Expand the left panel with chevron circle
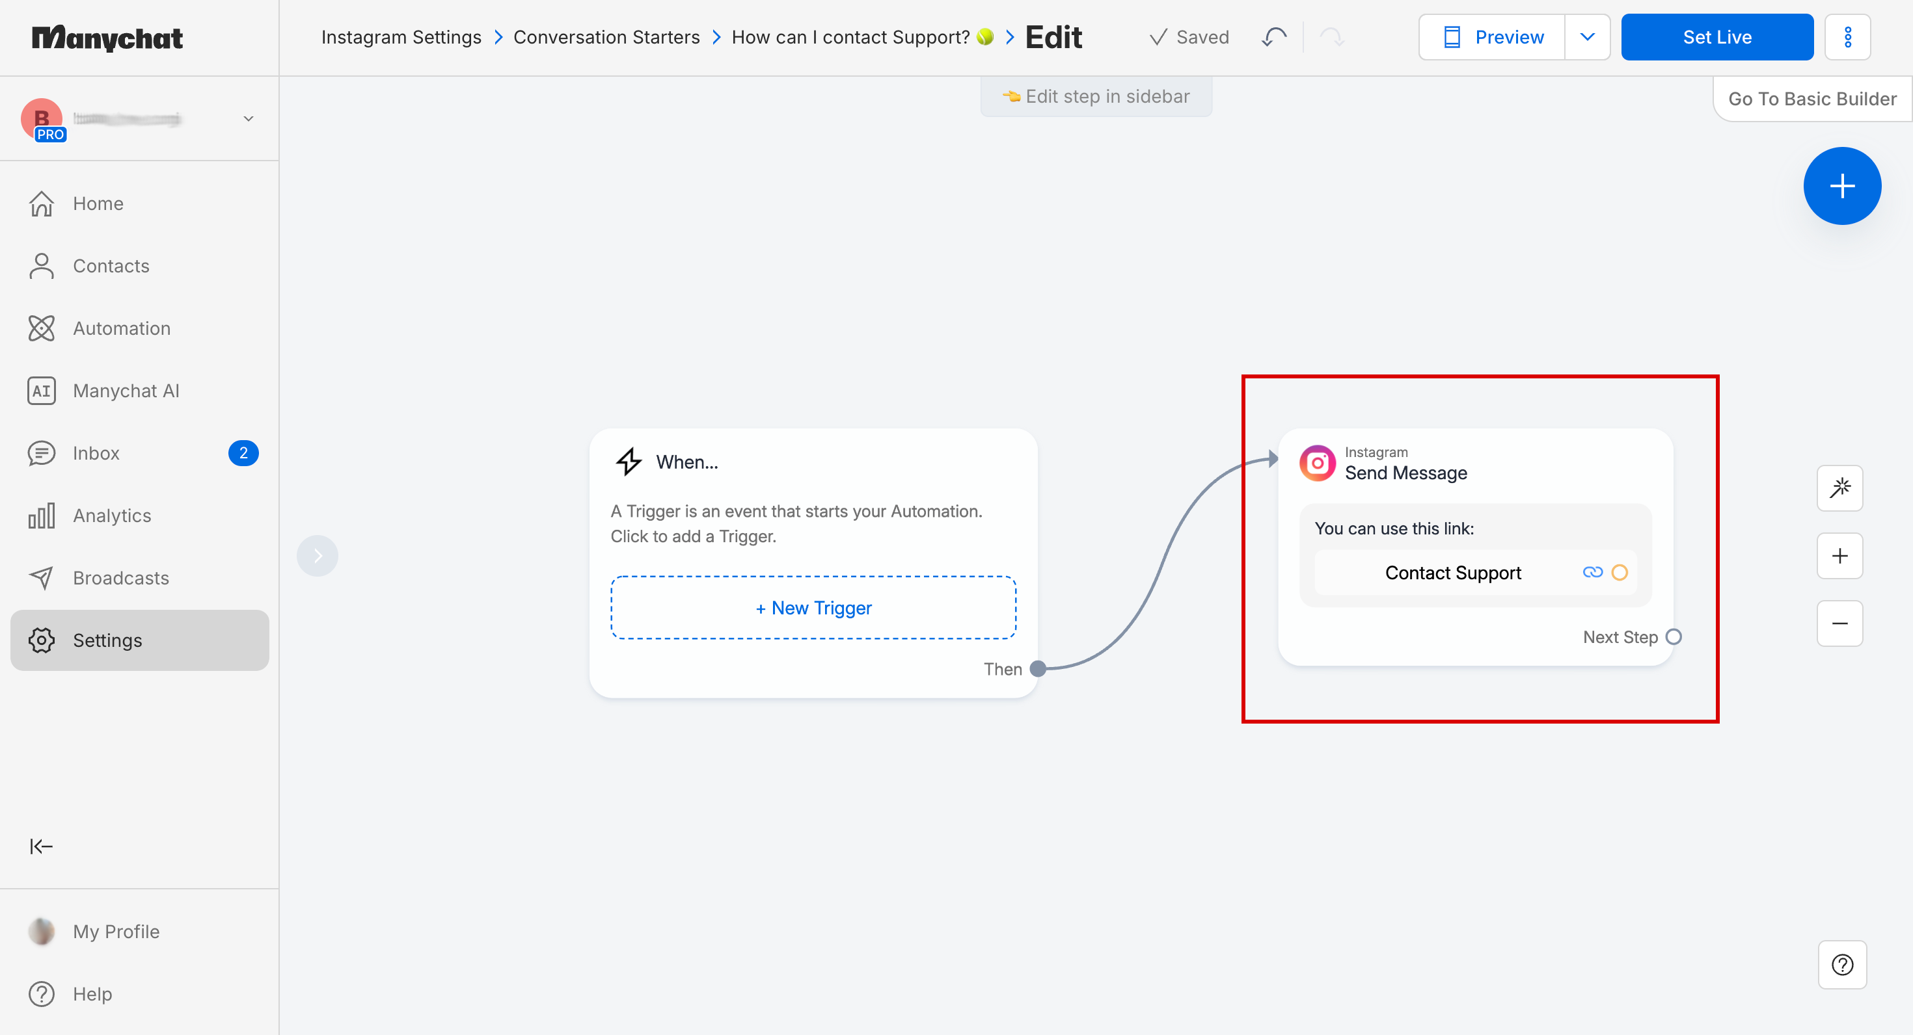Screen dimensions: 1913x1035 click(317, 556)
